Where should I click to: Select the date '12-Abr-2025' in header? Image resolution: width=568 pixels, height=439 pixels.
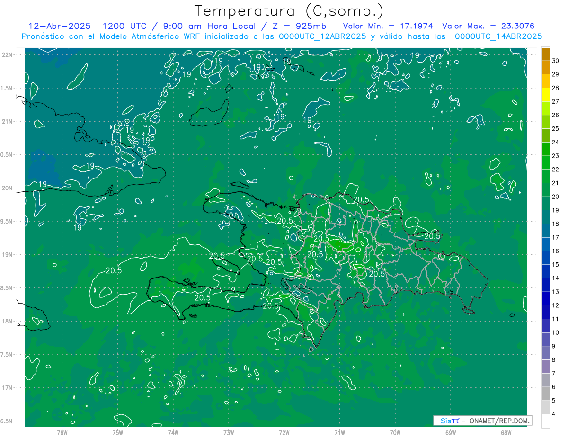point(60,26)
